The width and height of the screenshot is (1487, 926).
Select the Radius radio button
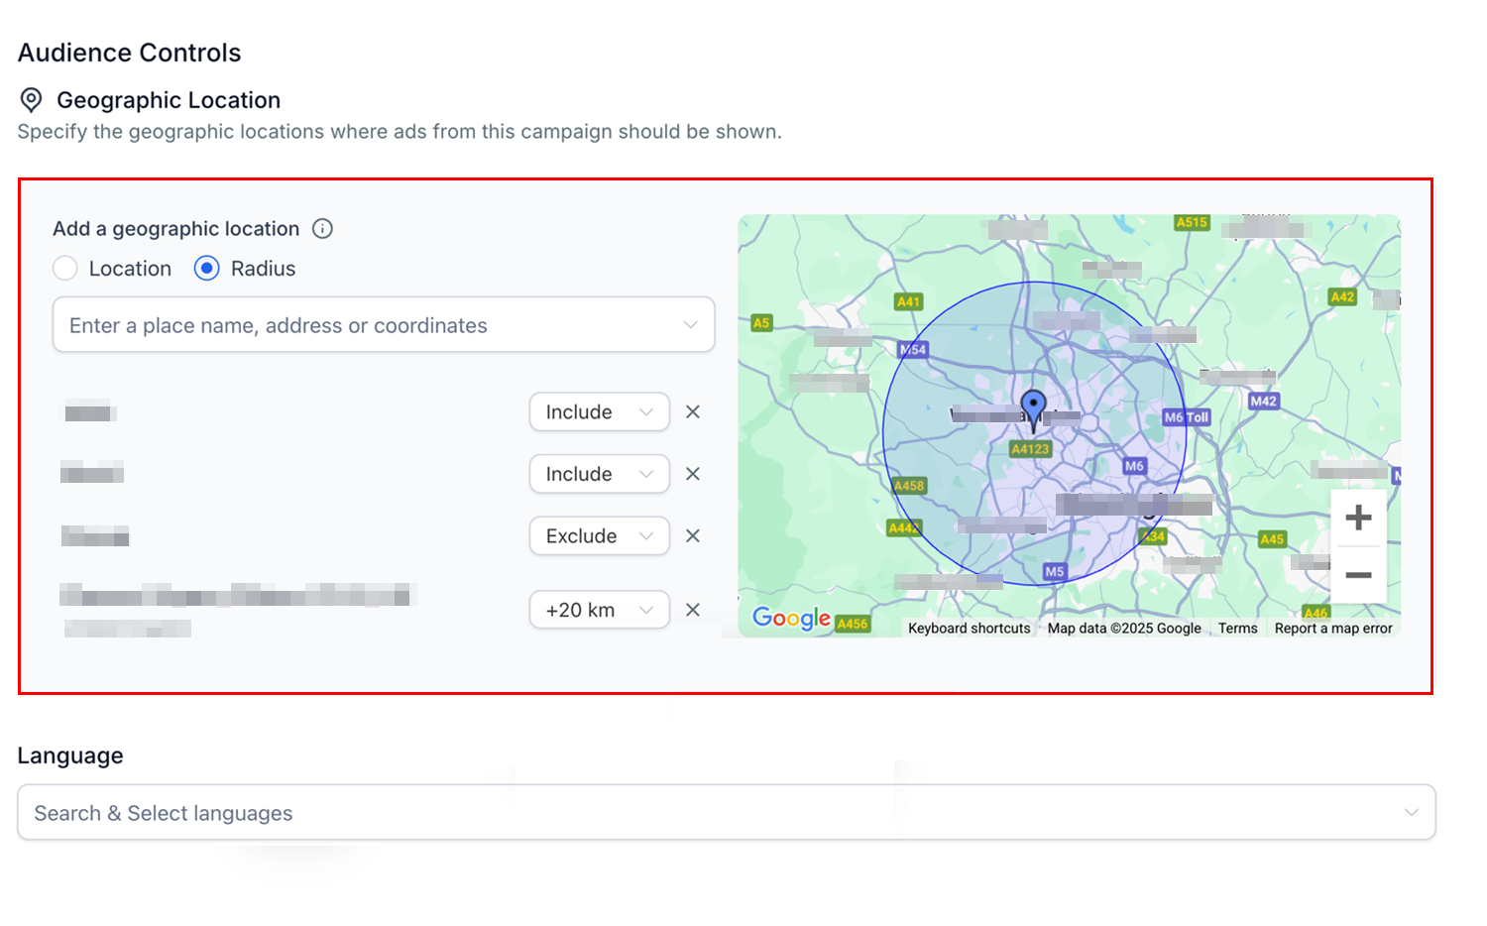(x=206, y=269)
